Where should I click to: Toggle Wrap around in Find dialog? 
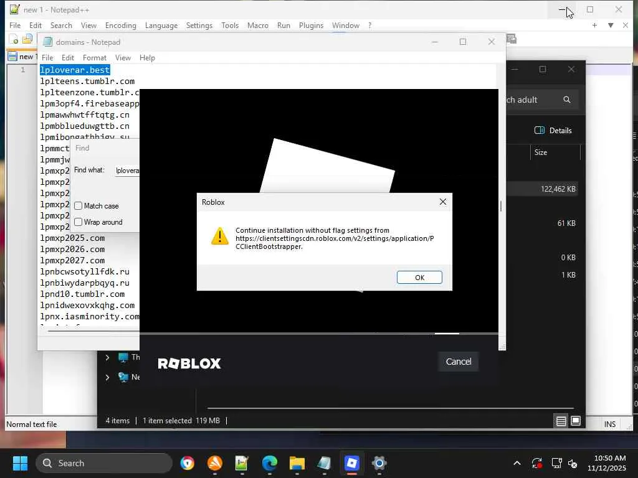[78, 222]
